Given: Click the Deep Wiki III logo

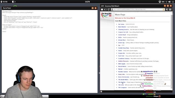Looking at the screenshot, I should point(106,15).
